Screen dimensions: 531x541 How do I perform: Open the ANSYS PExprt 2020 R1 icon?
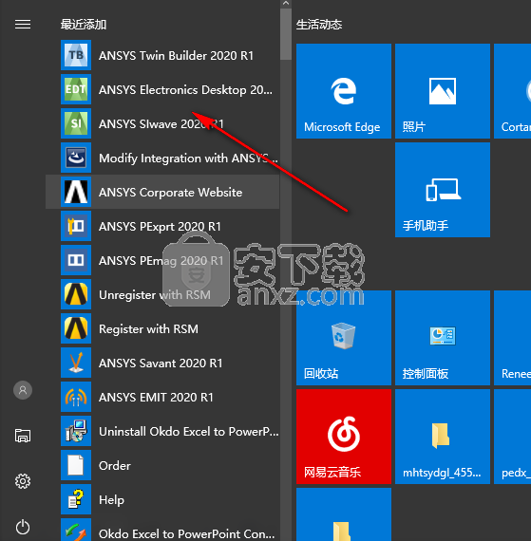[x=76, y=226]
